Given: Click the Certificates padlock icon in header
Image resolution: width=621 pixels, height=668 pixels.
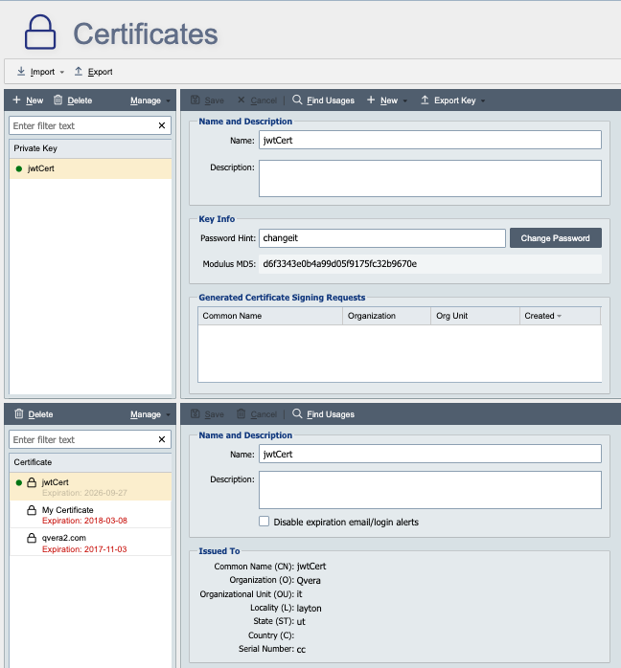Looking at the screenshot, I should click(40, 33).
